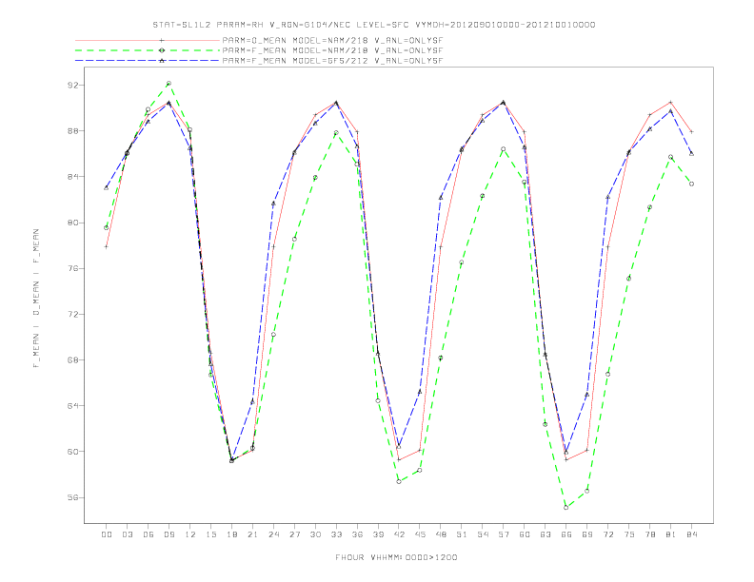Click the y-axis tick value 64
The height and width of the screenshot is (582, 754).
(73, 406)
